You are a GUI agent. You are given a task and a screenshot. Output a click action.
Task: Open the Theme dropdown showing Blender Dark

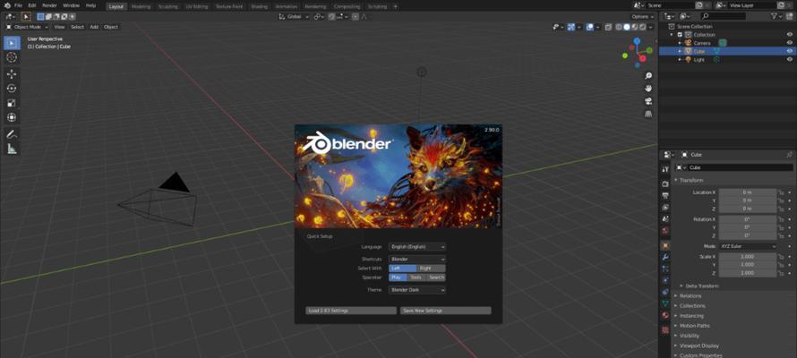[417, 290]
